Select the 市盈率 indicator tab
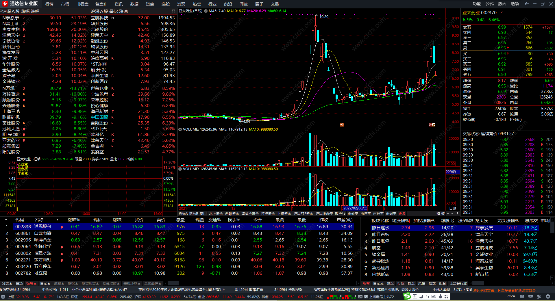 (x=353, y=214)
